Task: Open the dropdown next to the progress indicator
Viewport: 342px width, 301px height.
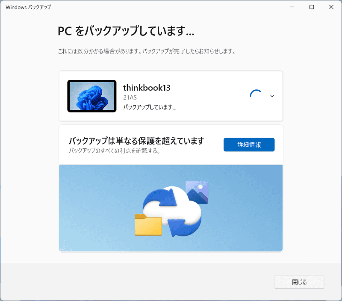Action: (272, 96)
